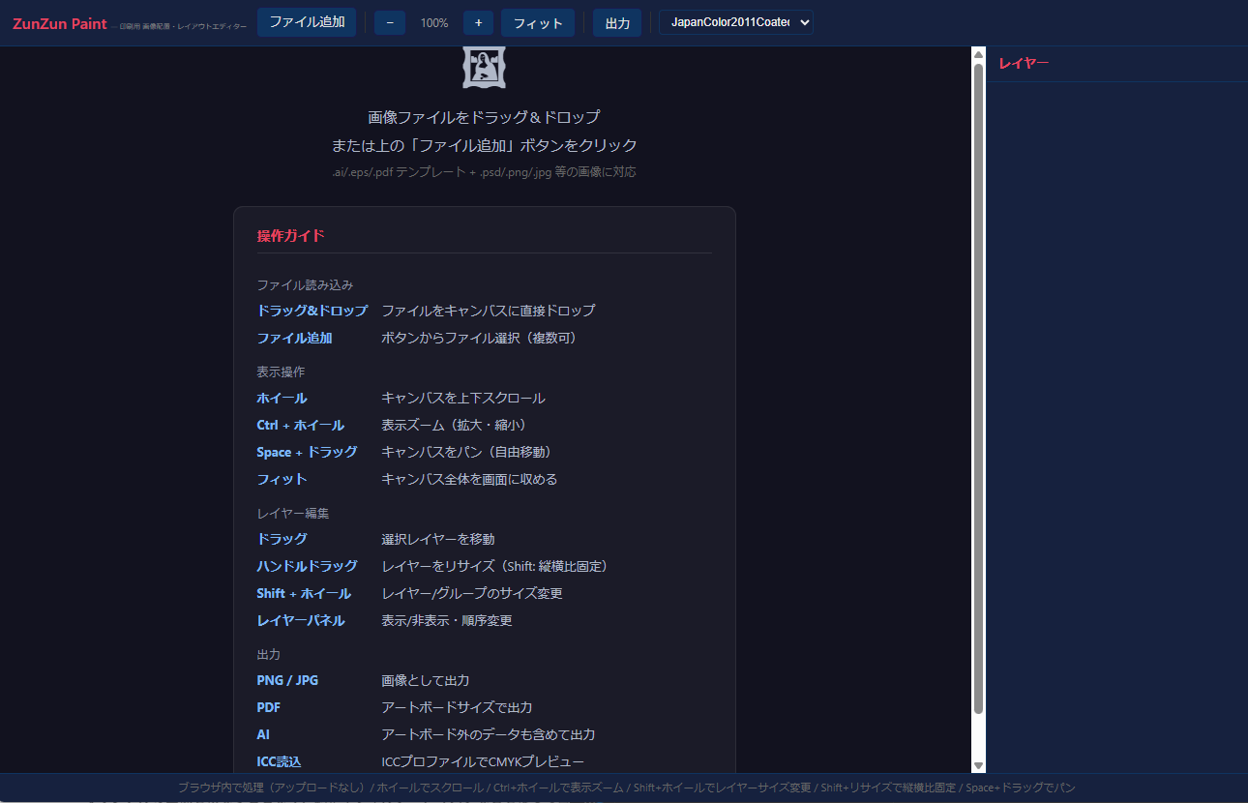
Task: Click the レイヤーパネル guide entry
Action: click(300, 620)
